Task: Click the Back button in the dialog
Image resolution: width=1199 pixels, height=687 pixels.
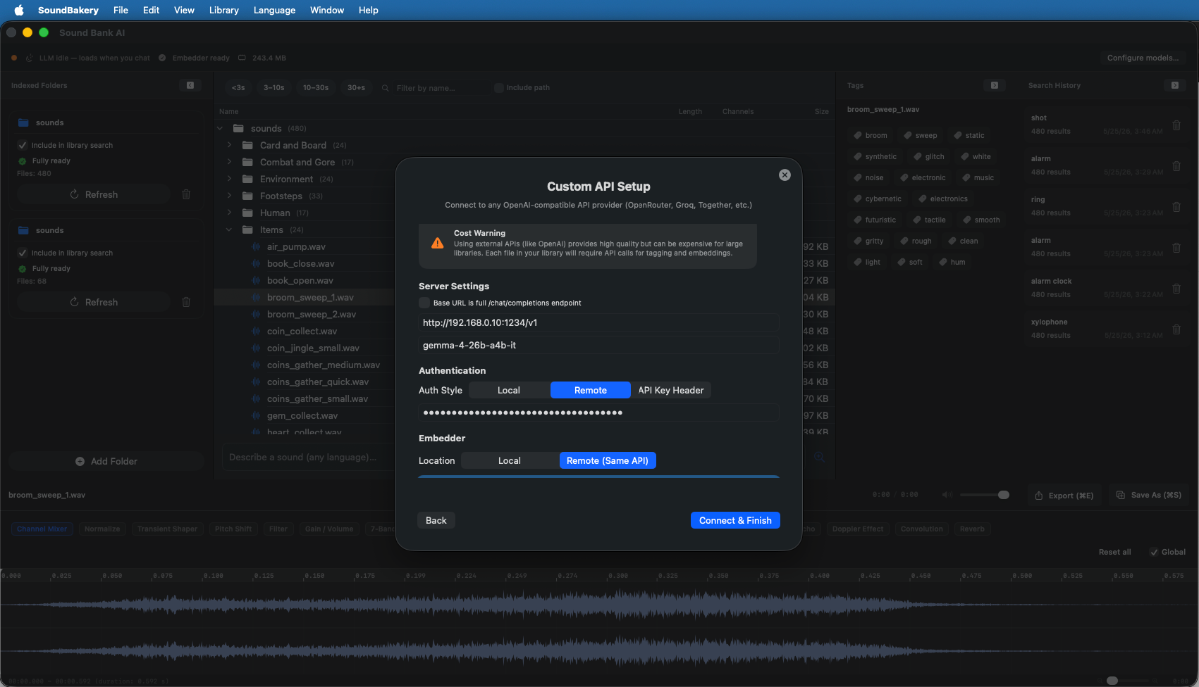Action: coord(436,520)
